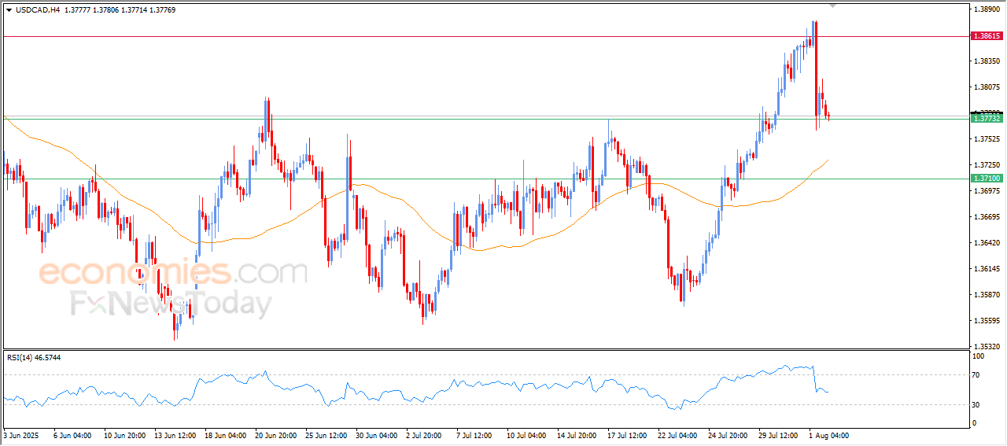This screenshot has height=446, width=1007.
Task: Click the 1.38350 price axis label
Action: (x=987, y=61)
